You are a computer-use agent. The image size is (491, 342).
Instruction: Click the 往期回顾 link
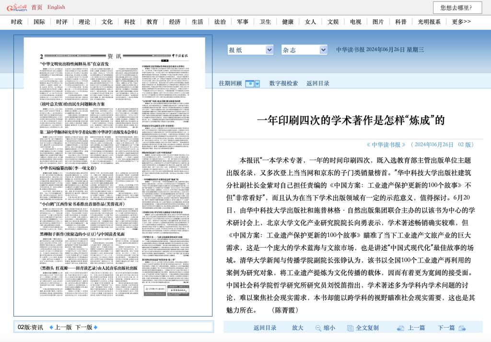[230, 83]
